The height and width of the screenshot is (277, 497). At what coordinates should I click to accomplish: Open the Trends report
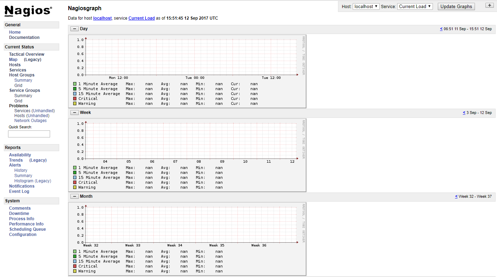[16, 160]
